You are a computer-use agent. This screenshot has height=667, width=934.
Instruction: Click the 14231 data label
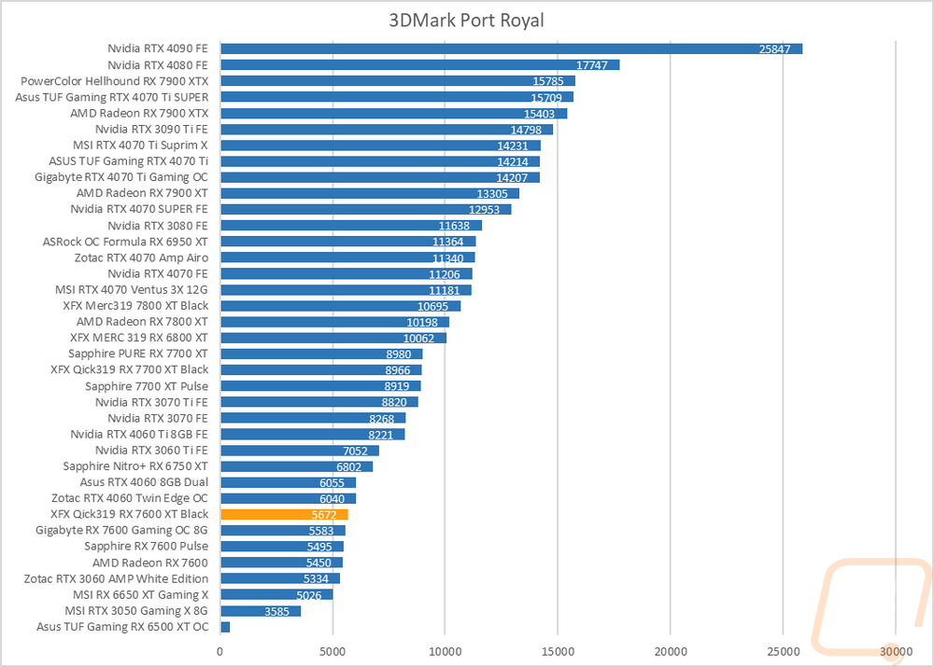coord(513,146)
